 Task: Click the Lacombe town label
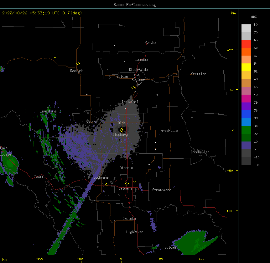[x=141, y=60]
